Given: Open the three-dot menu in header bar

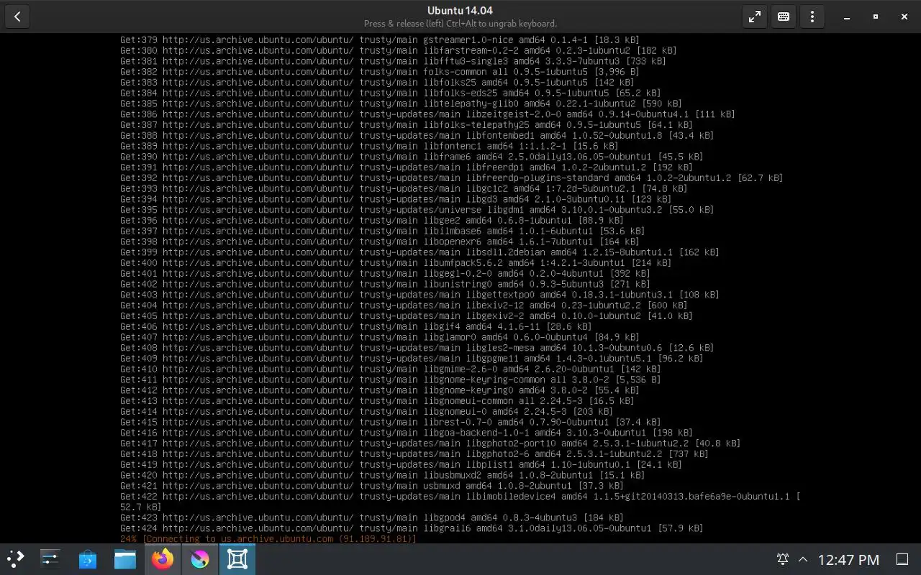Looking at the screenshot, I should [812, 17].
